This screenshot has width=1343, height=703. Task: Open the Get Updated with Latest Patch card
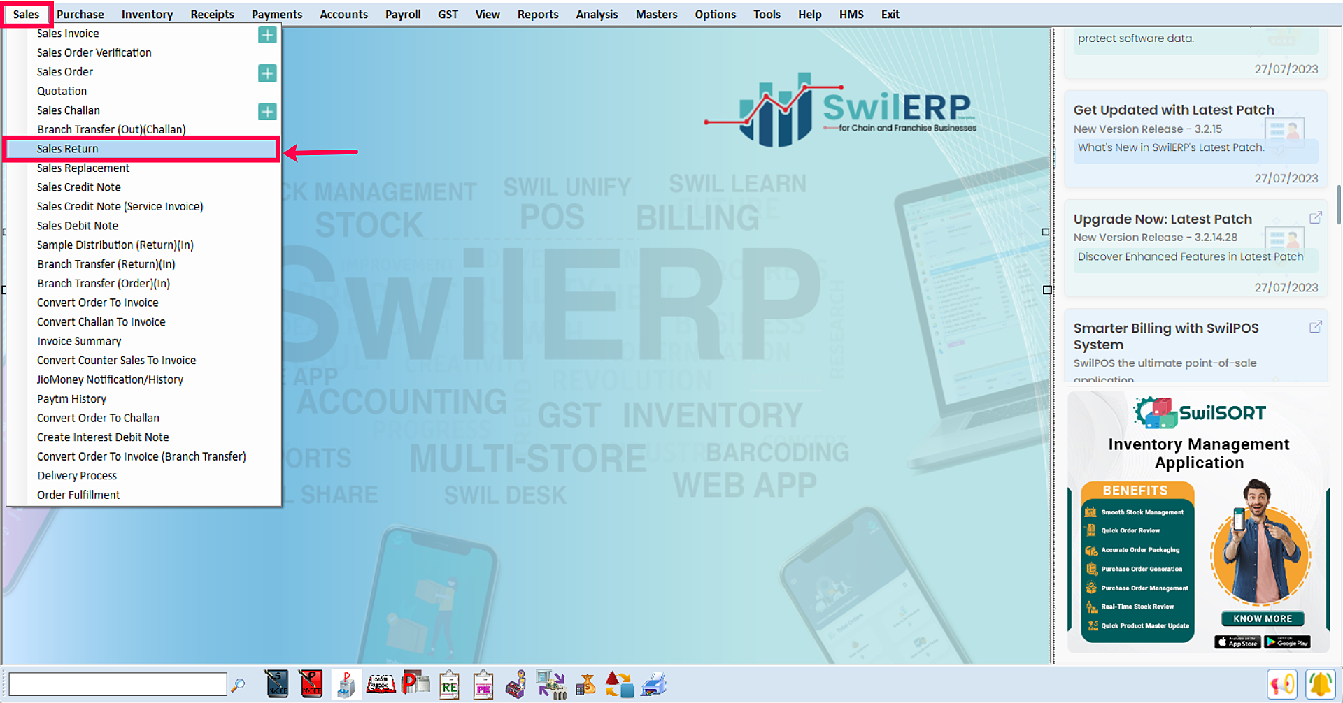[1195, 139]
